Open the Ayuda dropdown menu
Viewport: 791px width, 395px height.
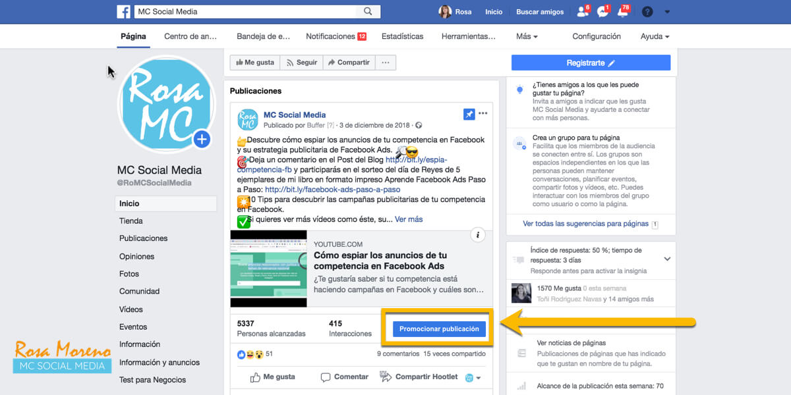tap(655, 36)
